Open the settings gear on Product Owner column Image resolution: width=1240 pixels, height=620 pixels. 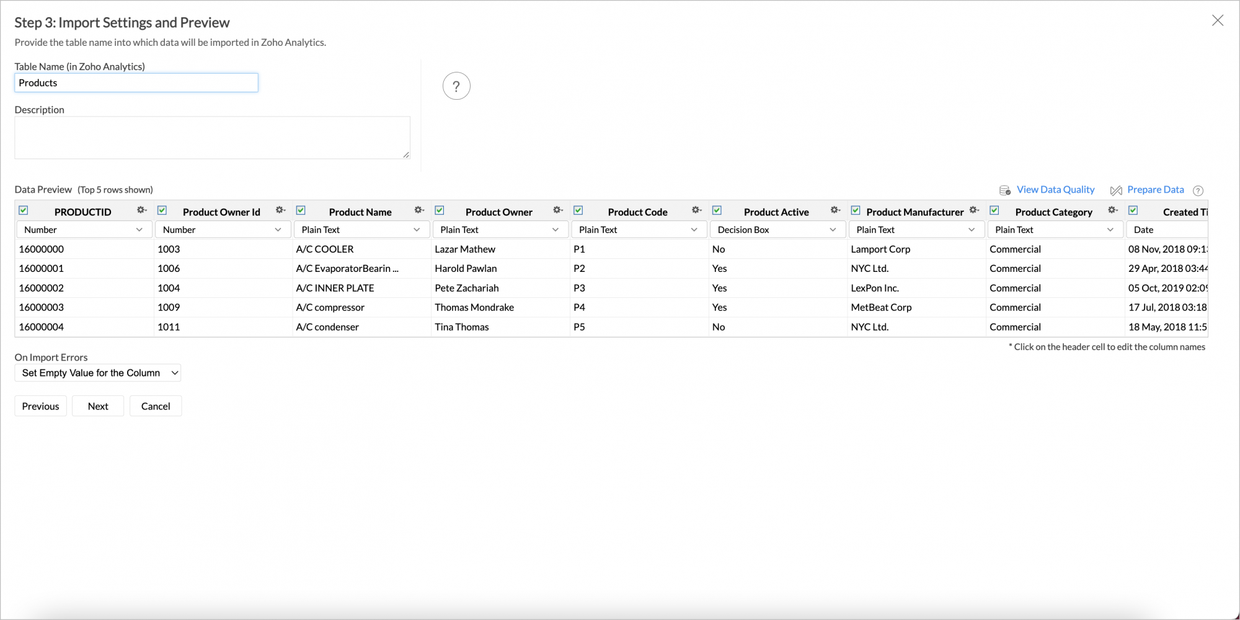558,210
